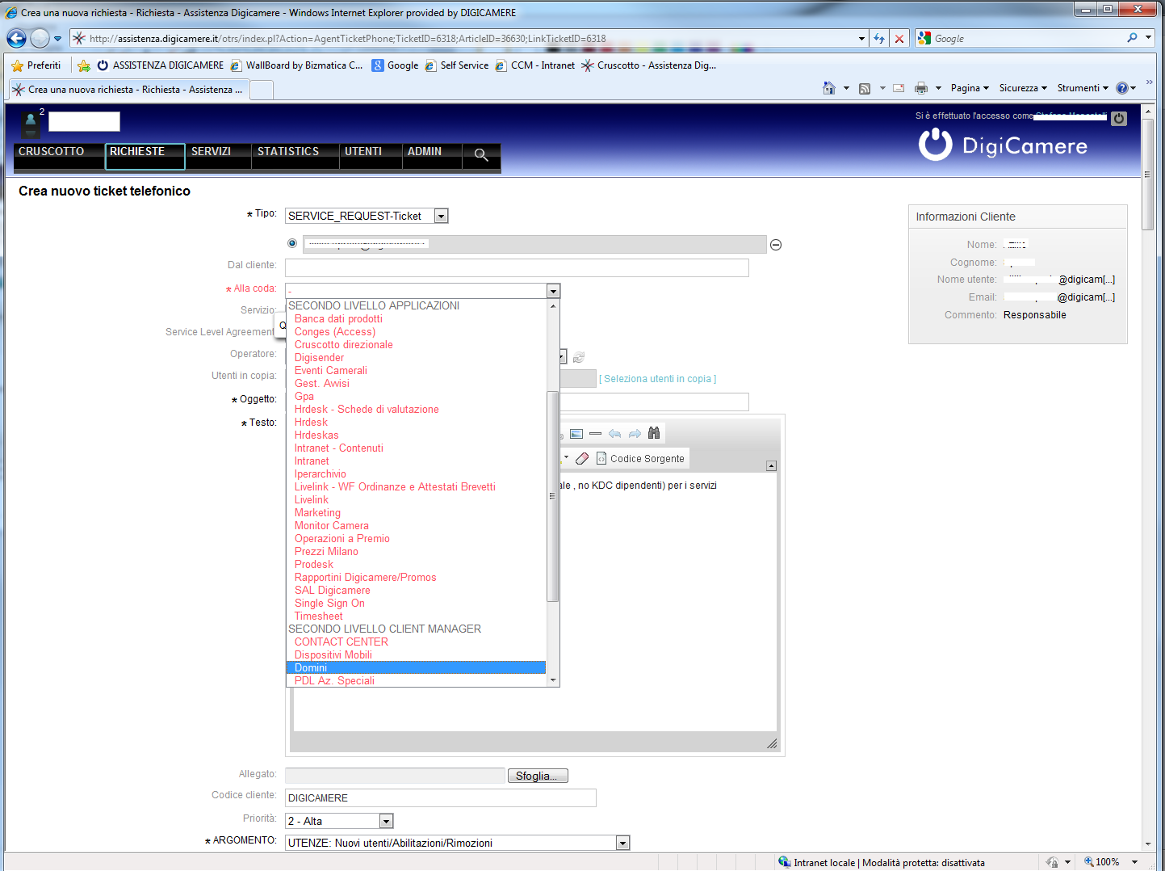Click the page scroll down arrow
1165x871 pixels.
click(1147, 844)
